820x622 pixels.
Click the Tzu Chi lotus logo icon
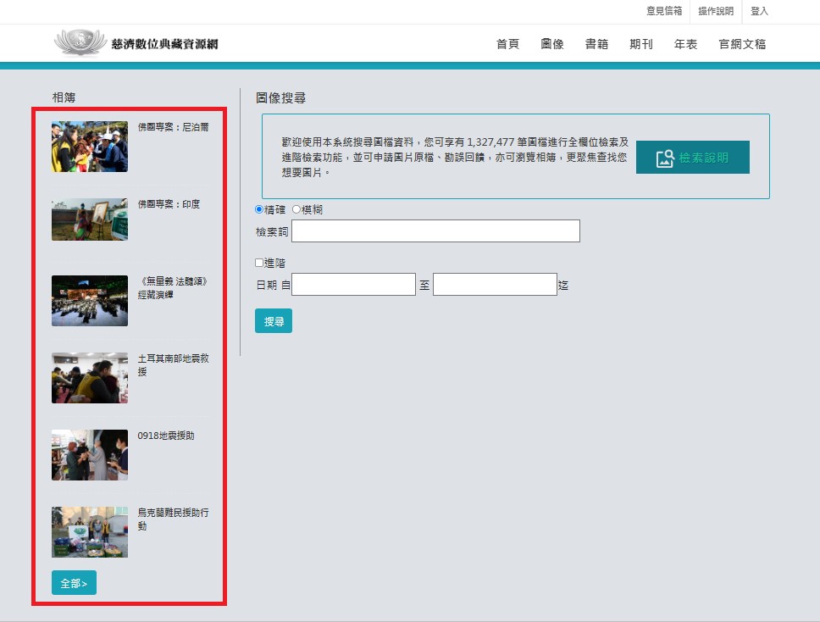(x=80, y=42)
